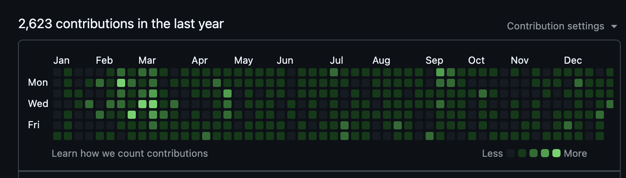Click the '2,623 contributions in the last year' heading

point(121,24)
